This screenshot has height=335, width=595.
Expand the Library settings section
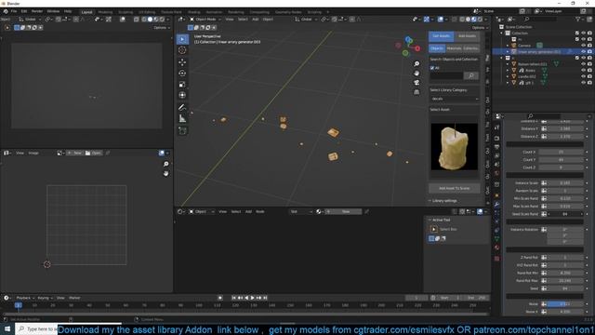click(443, 201)
